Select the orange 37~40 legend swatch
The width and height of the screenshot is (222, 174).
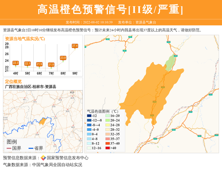tap(108, 143)
